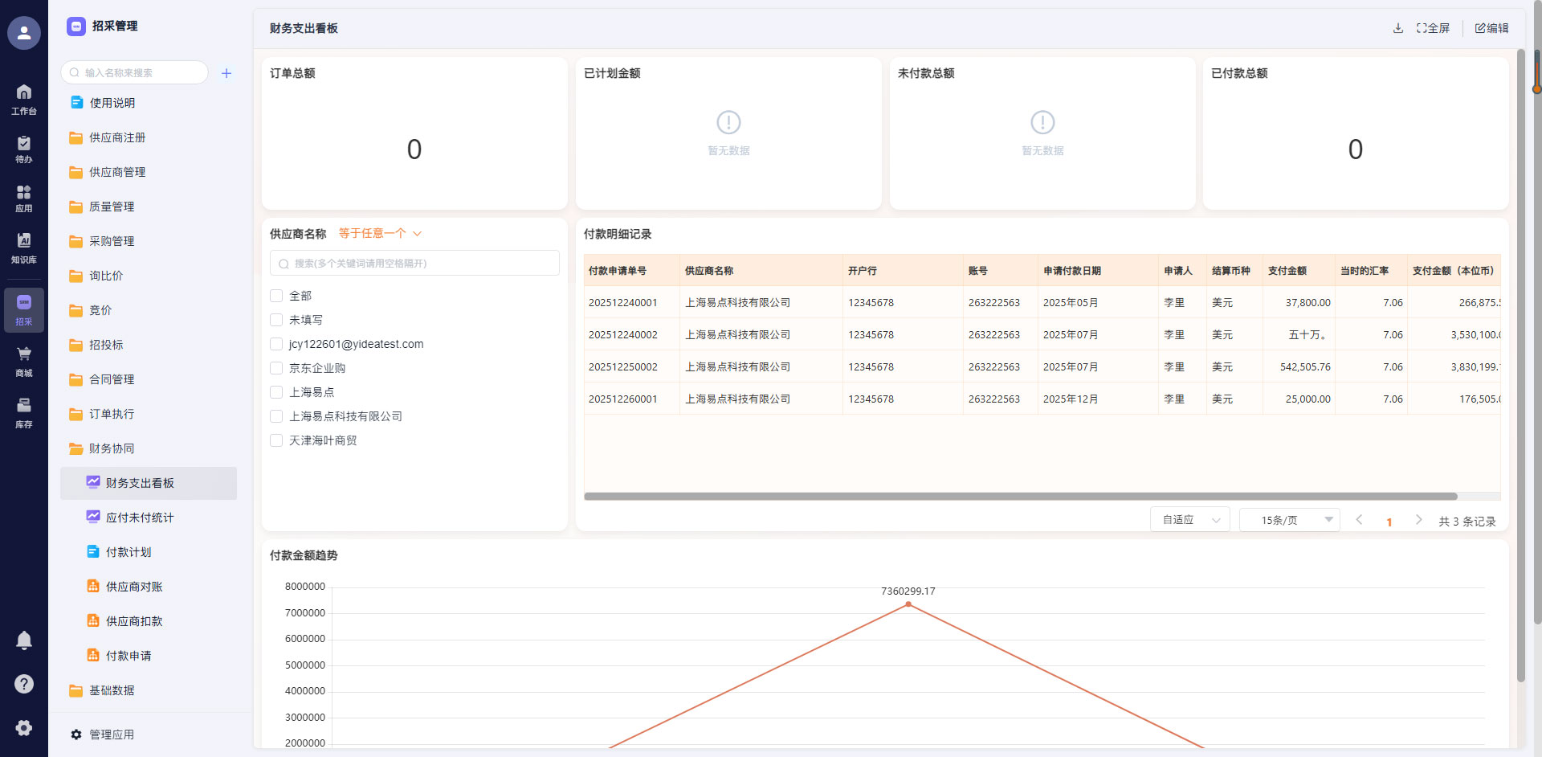1542x757 pixels.
Task: Click the table horizontal scrollbar
Action: coord(1020,497)
